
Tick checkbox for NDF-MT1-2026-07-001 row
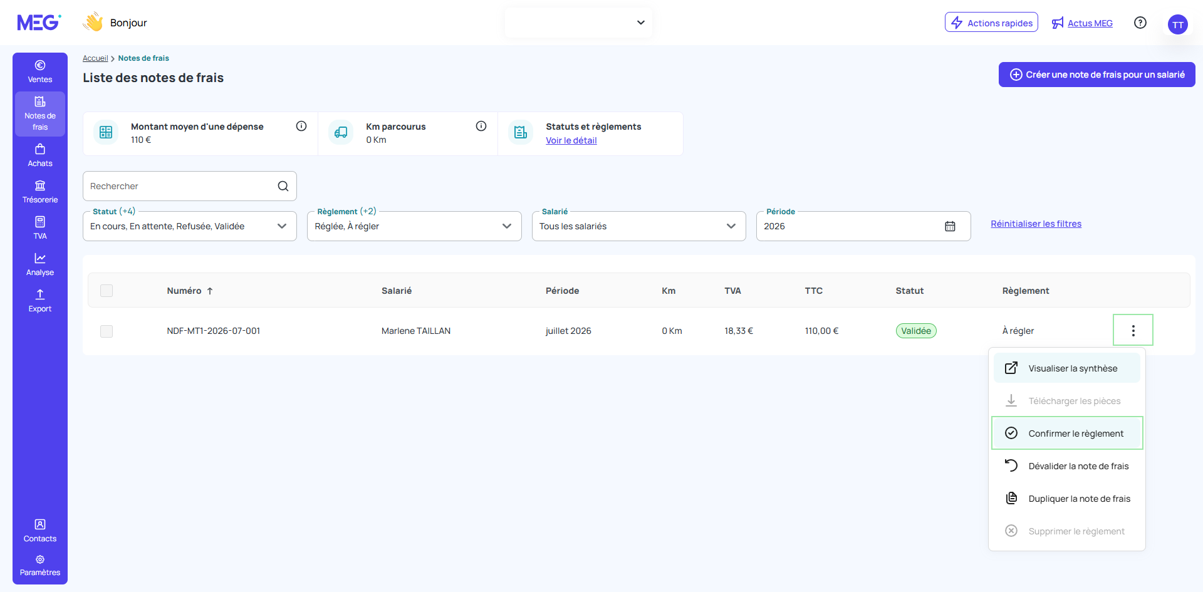click(107, 331)
